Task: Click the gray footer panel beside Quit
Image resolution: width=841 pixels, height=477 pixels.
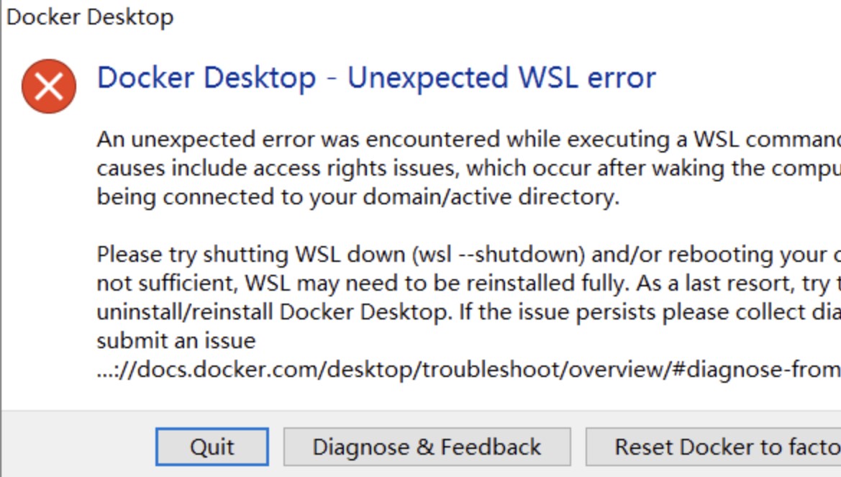Action: [x=78, y=445]
